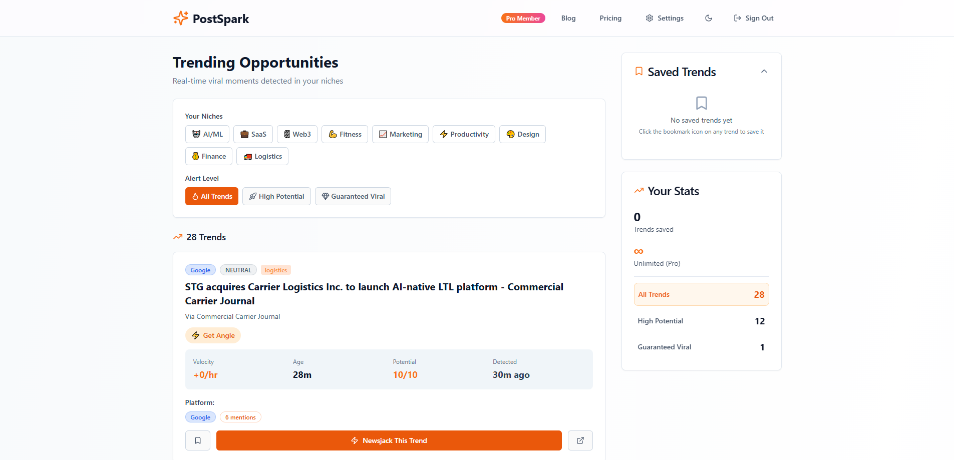This screenshot has width=954, height=460.
Task: Select All Trends row in Your Stats
Action: [702, 294]
